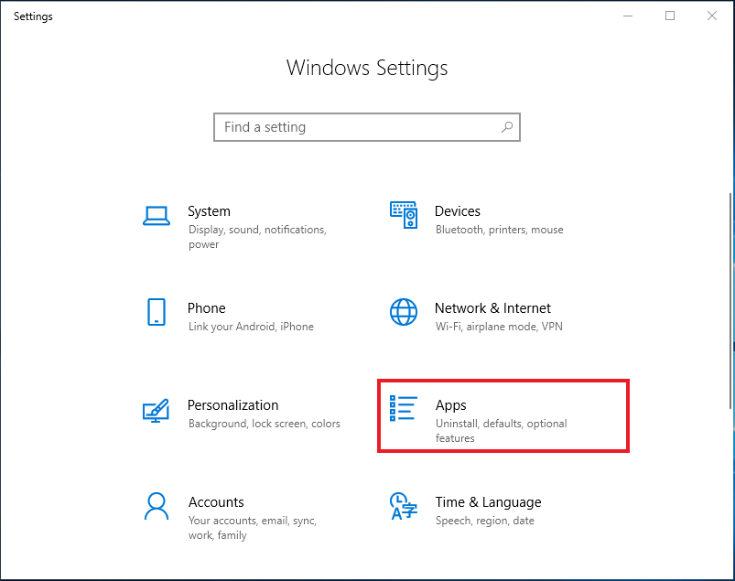
Task: Open Phone settings label
Action: coord(207,308)
